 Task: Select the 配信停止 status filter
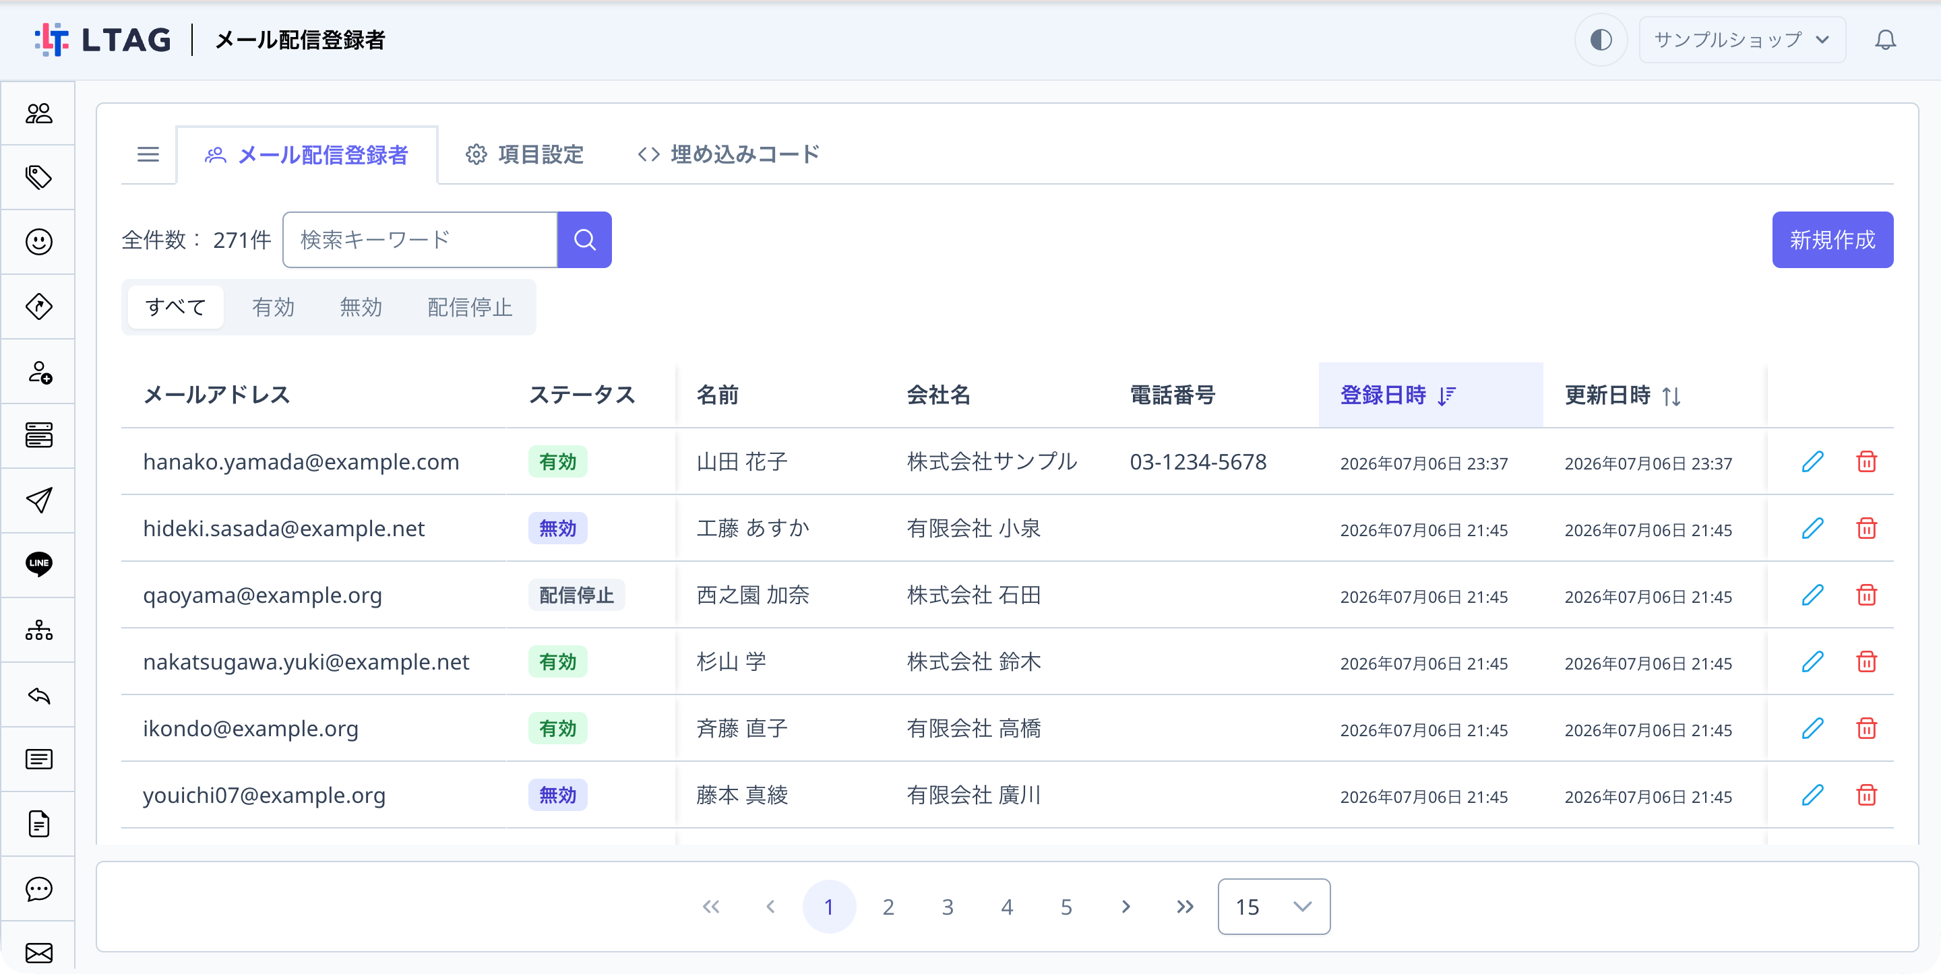pyautogui.click(x=470, y=306)
